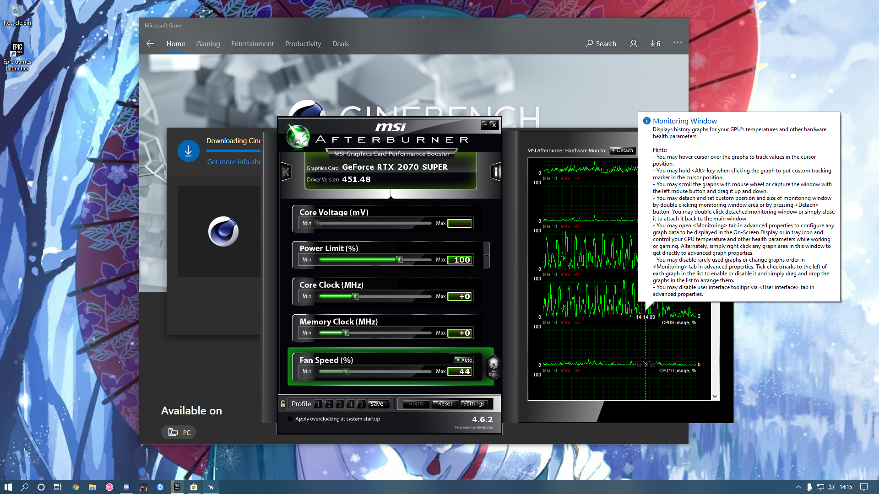This screenshot has width=879, height=494.
Task: Select profile slot 1
Action: [x=318, y=404]
